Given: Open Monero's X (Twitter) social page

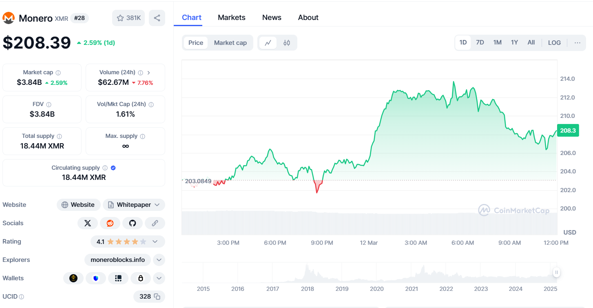Looking at the screenshot, I should coord(88,223).
